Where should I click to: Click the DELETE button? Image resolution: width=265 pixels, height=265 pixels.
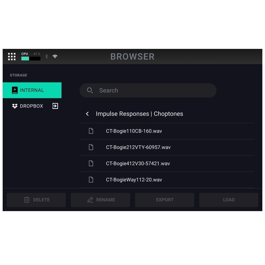pos(36,200)
